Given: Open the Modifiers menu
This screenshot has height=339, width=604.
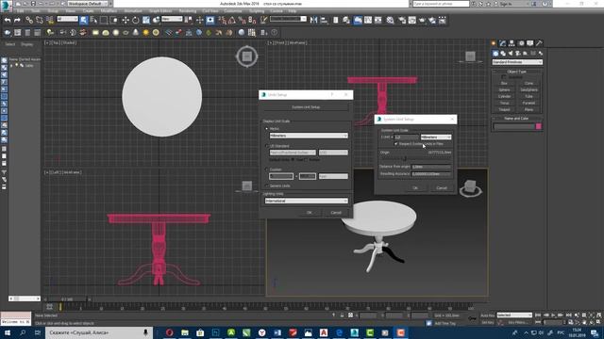Looking at the screenshot, I should 109,11.
